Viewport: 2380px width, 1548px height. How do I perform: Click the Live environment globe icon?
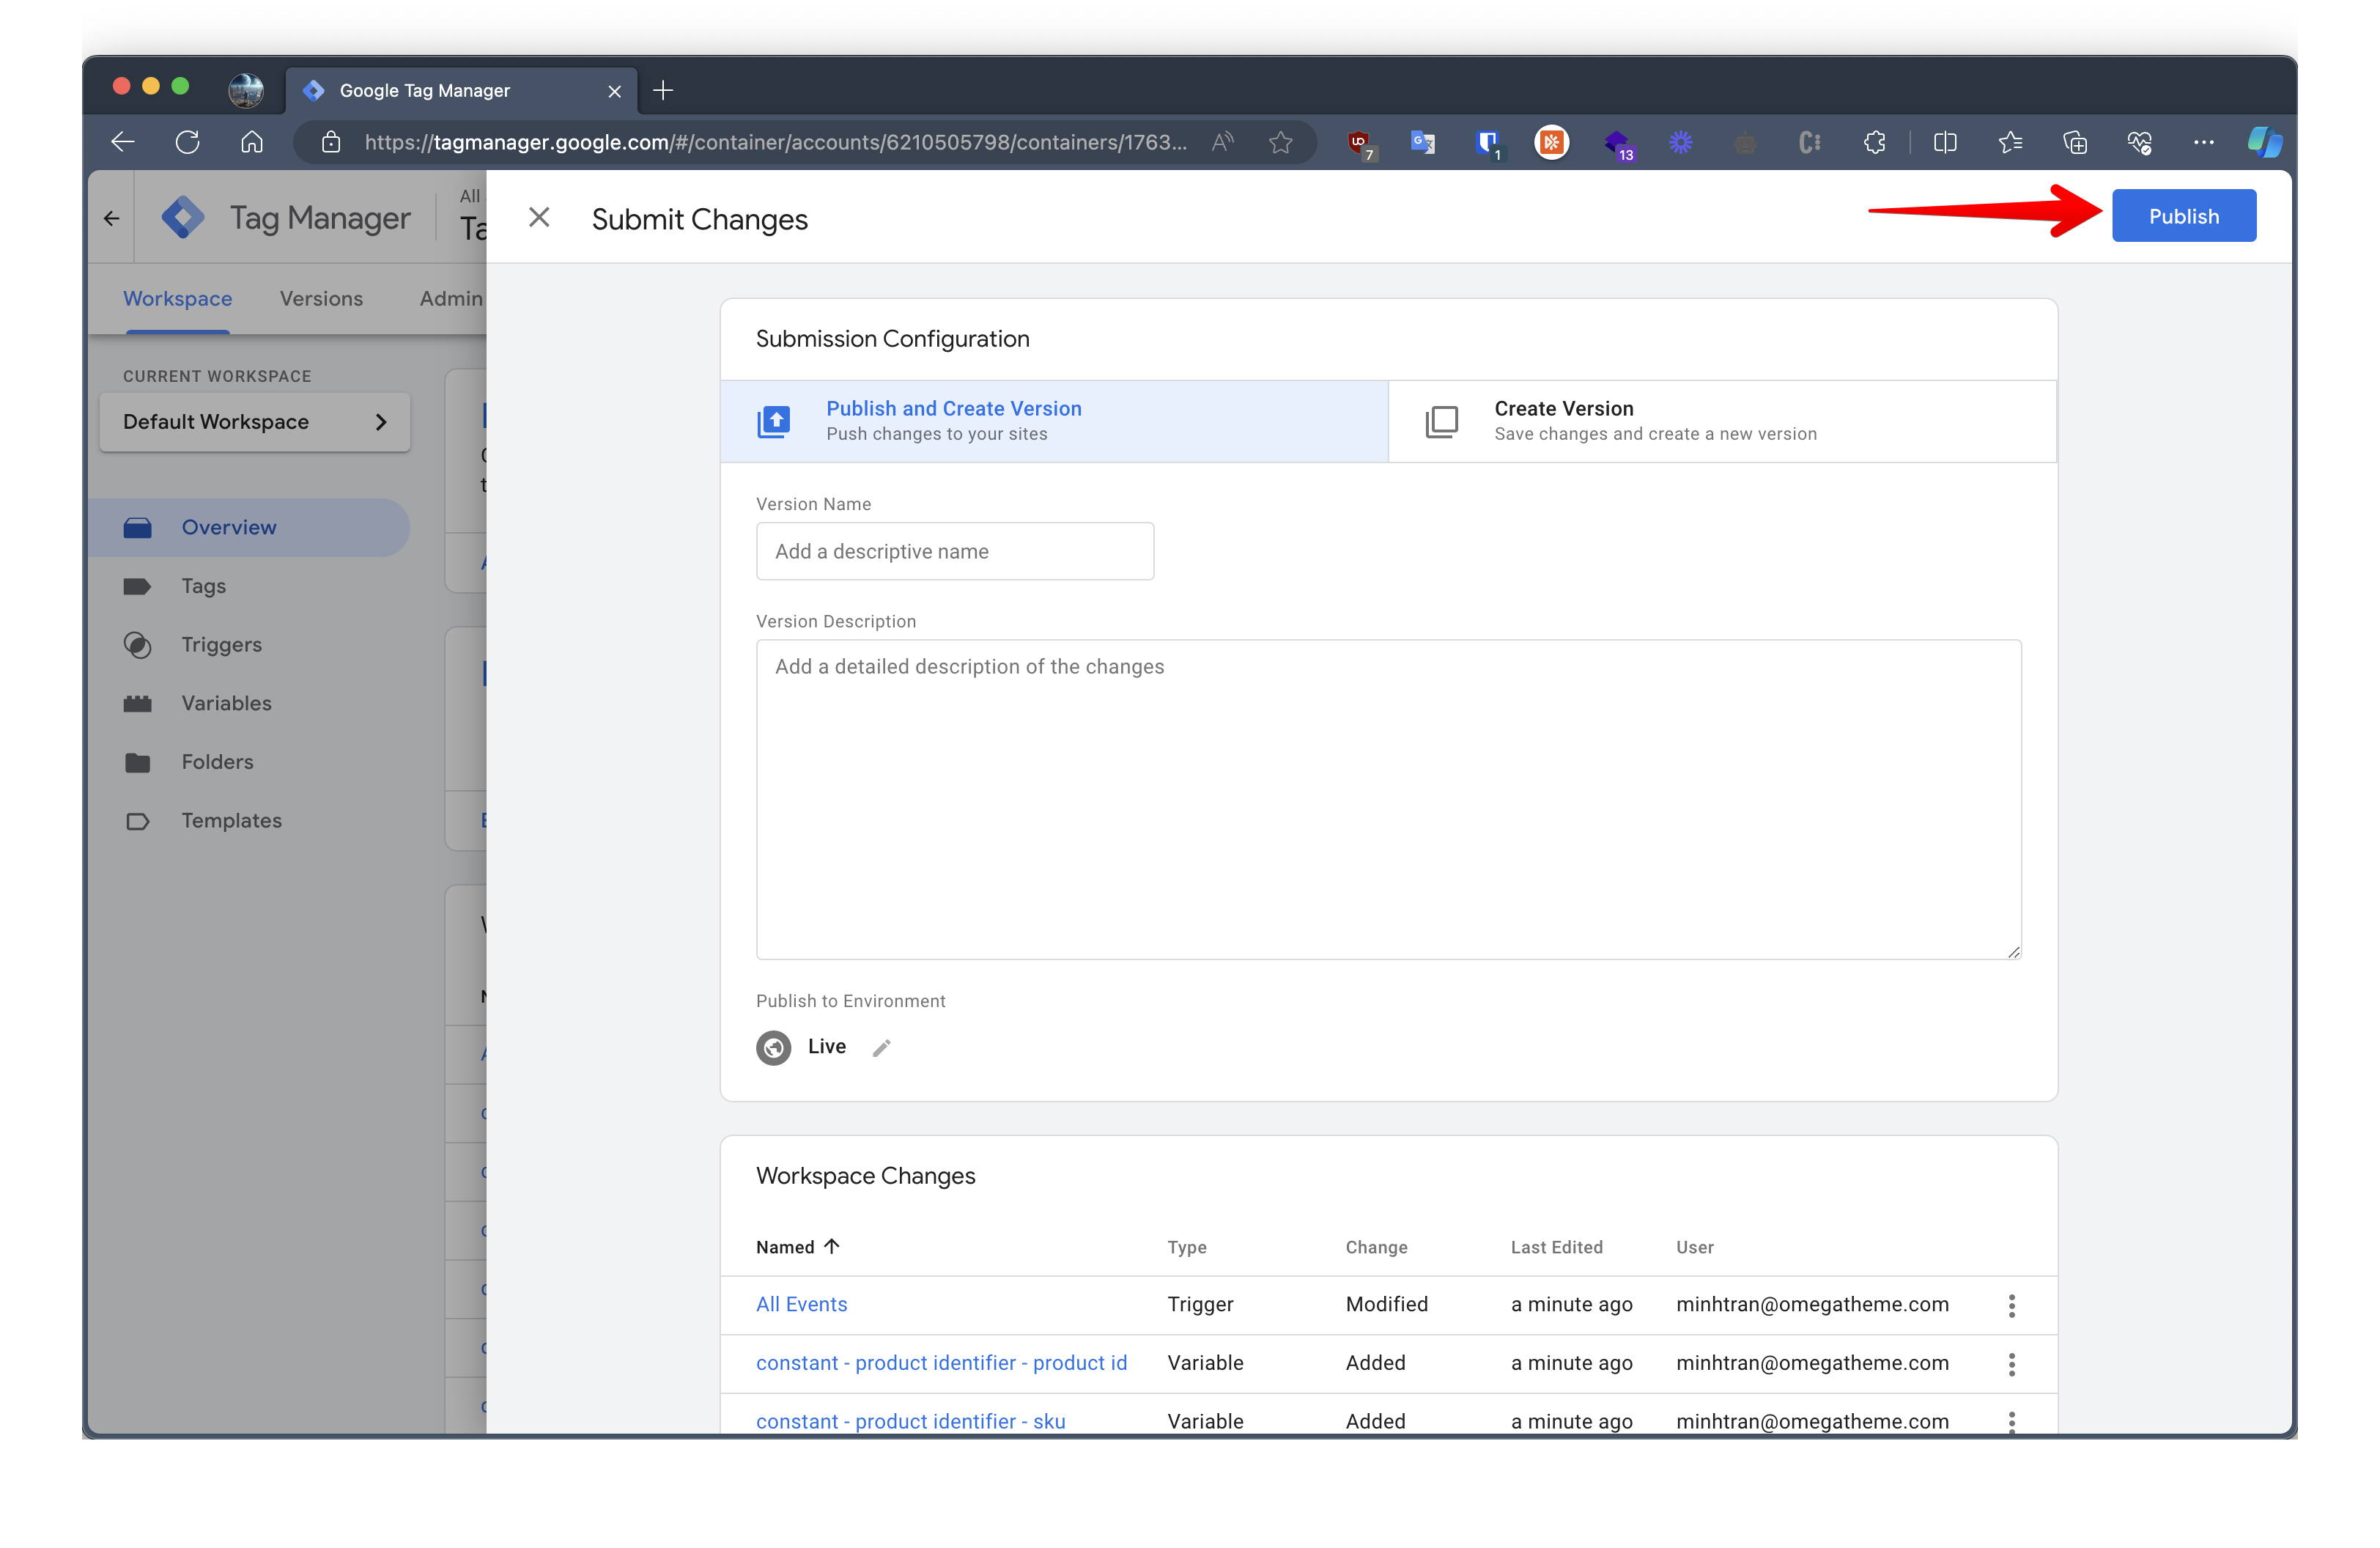[x=773, y=1047]
